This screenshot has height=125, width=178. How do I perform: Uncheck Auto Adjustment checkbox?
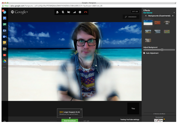point(144,53)
